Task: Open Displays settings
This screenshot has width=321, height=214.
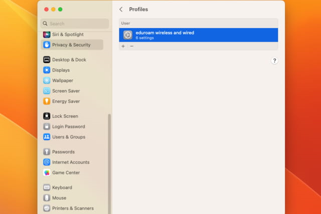Action: point(61,70)
